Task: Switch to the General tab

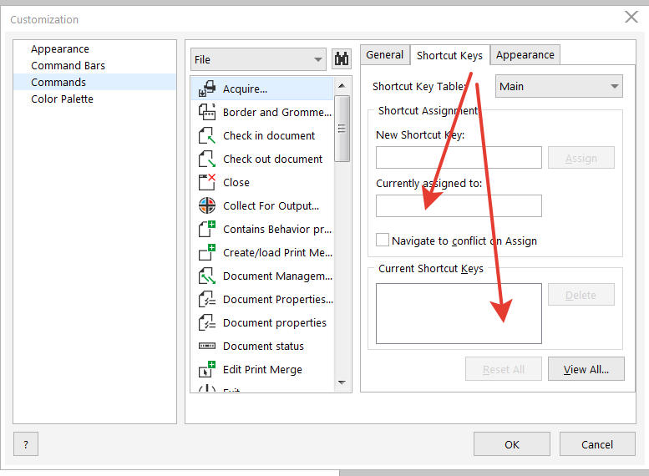Action: [x=384, y=54]
